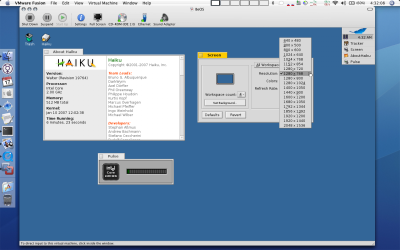Screen dimensions: 400x250
Task: Open the Applications folder in Dock
Action: [7, 187]
